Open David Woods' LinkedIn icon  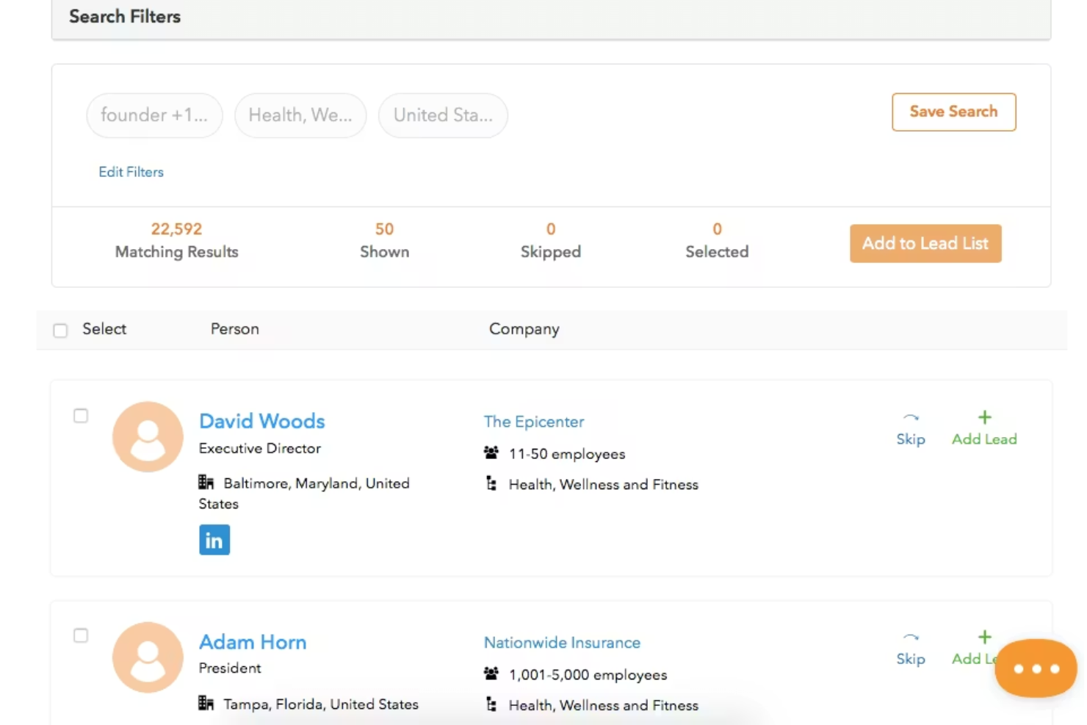point(214,540)
